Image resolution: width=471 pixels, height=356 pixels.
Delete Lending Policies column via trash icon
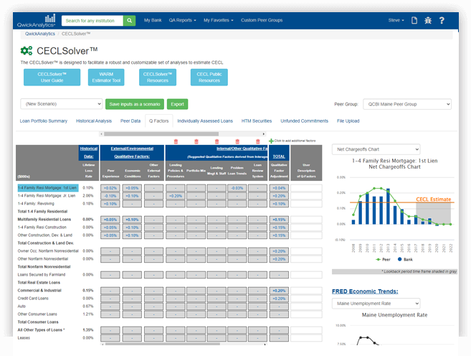coord(176,141)
